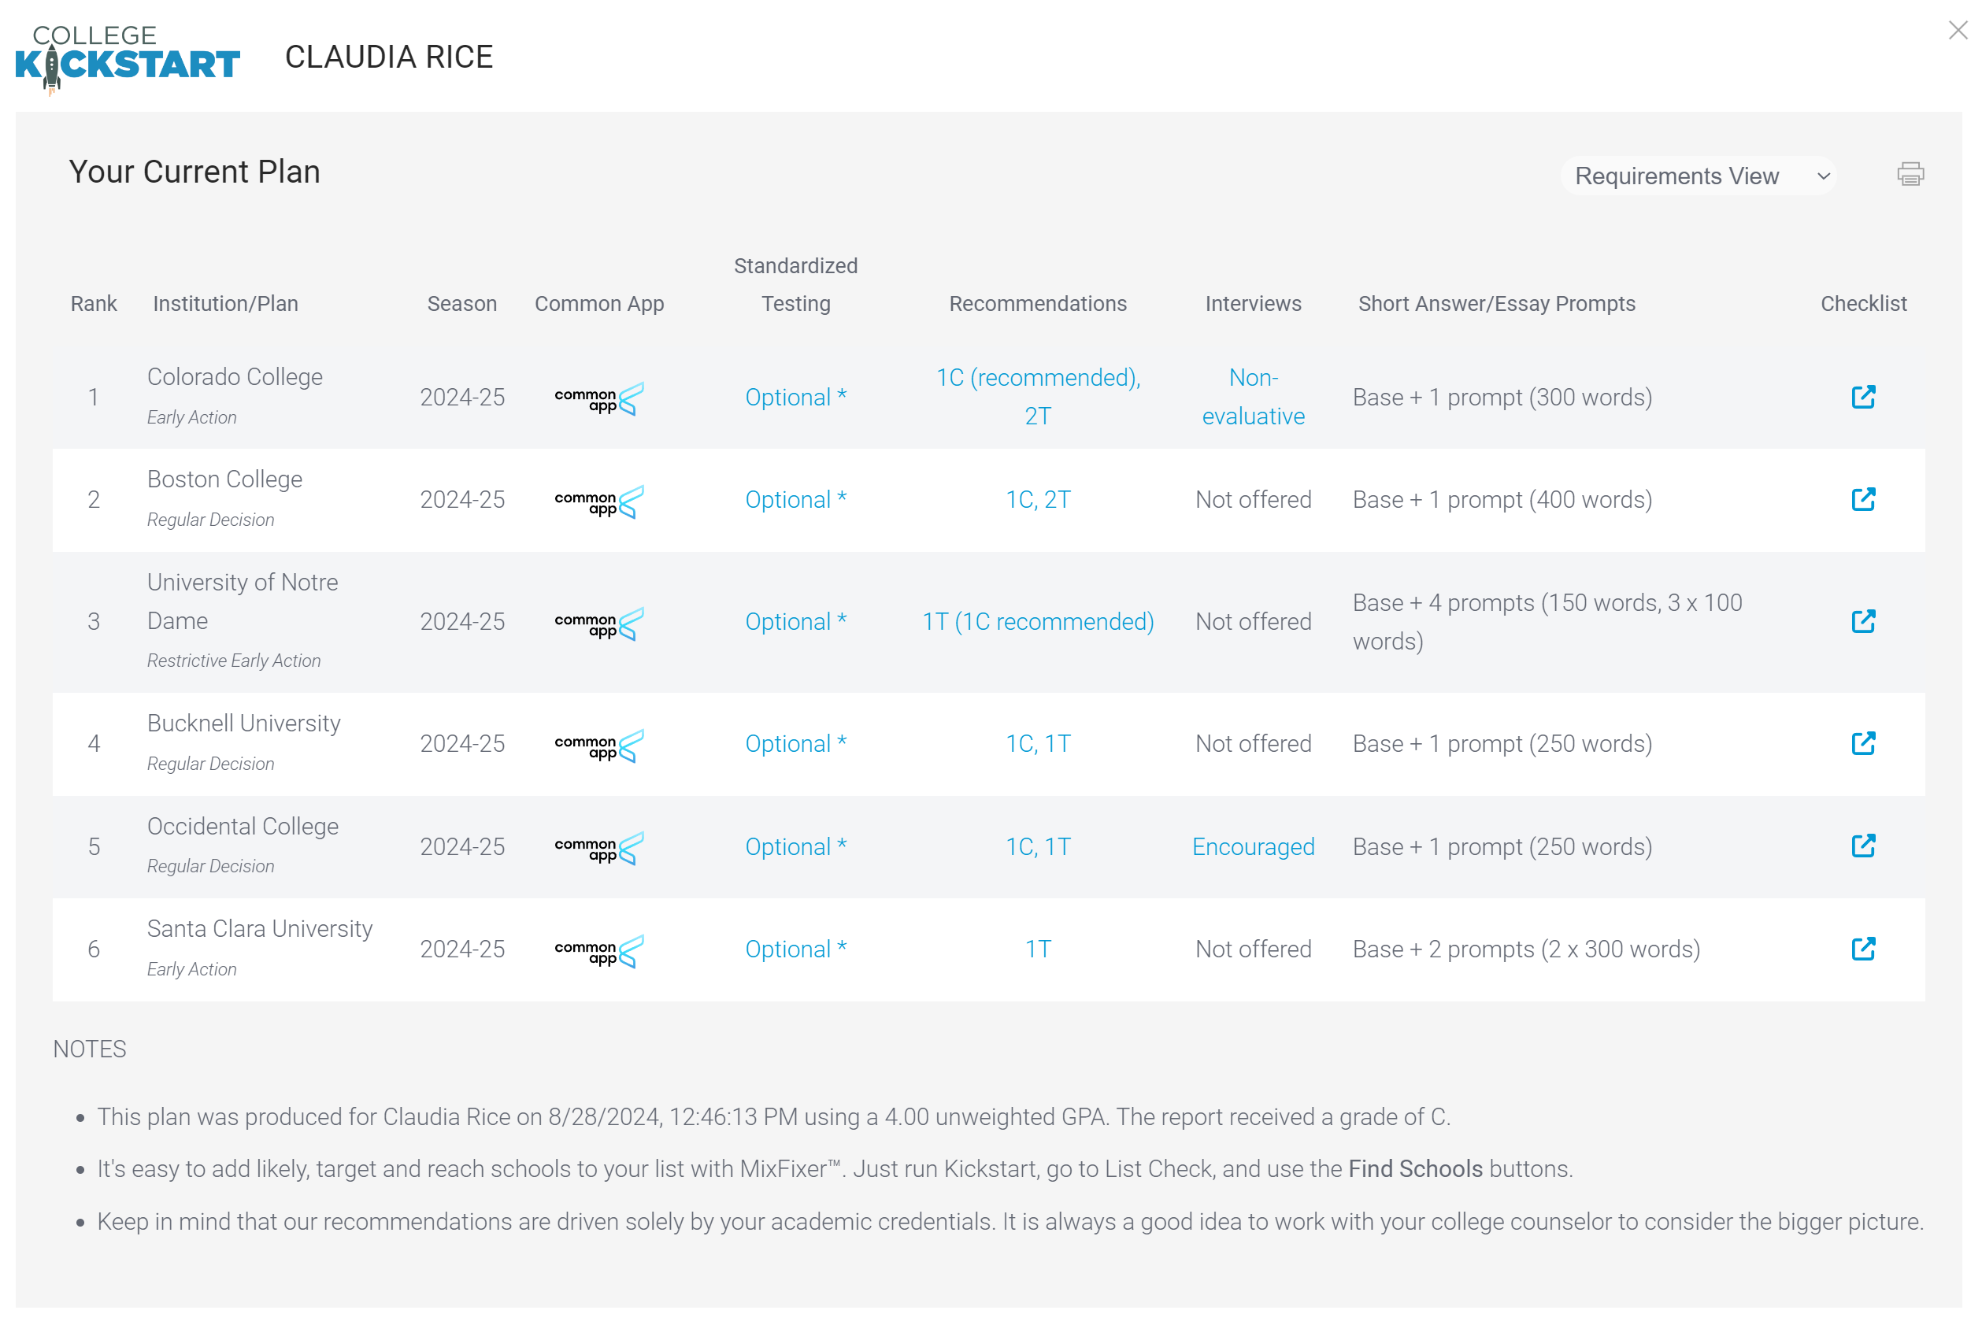Screen dimensions: 1982x1325
Task: Click Short Answer/Essay Prompts header
Action: [1496, 303]
